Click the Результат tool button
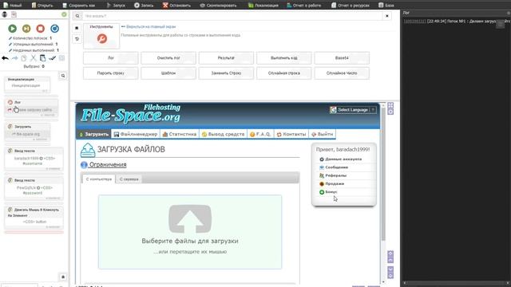 click(226, 58)
